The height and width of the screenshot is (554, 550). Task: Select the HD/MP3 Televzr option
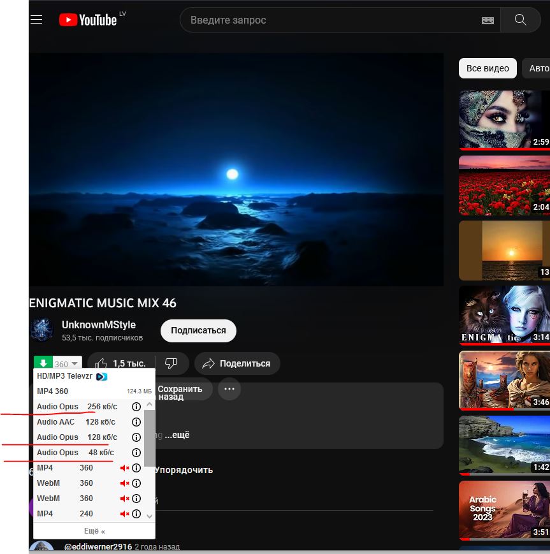(94, 376)
